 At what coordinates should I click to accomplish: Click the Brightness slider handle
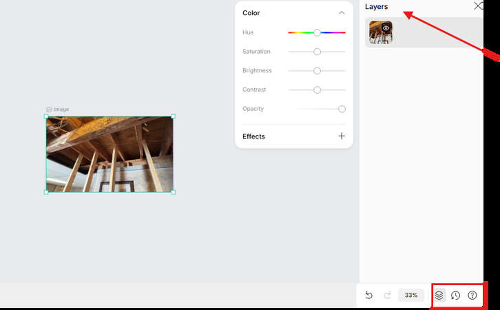coord(317,71)
